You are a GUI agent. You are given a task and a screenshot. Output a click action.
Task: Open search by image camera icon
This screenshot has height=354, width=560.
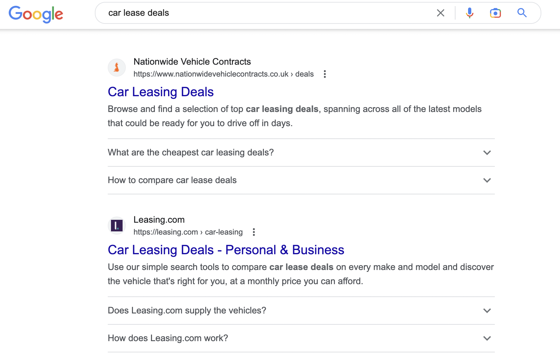pos(495,13)
